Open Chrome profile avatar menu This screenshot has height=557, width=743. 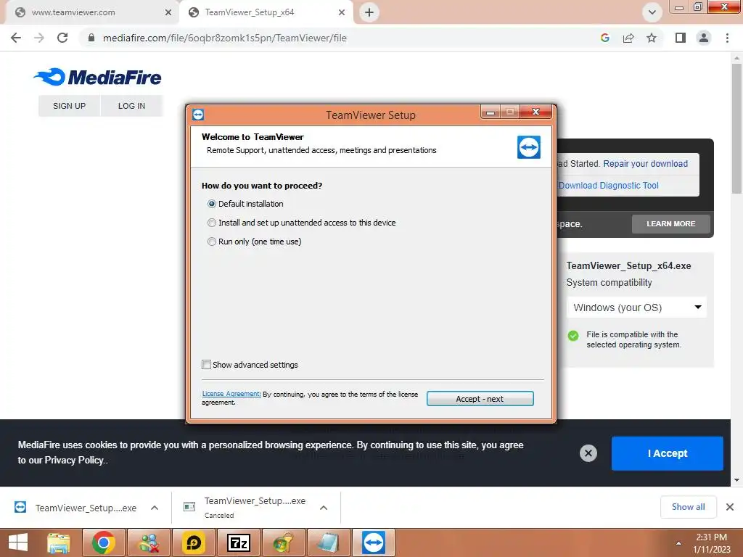pyautogui.click(x=704, y=38)
